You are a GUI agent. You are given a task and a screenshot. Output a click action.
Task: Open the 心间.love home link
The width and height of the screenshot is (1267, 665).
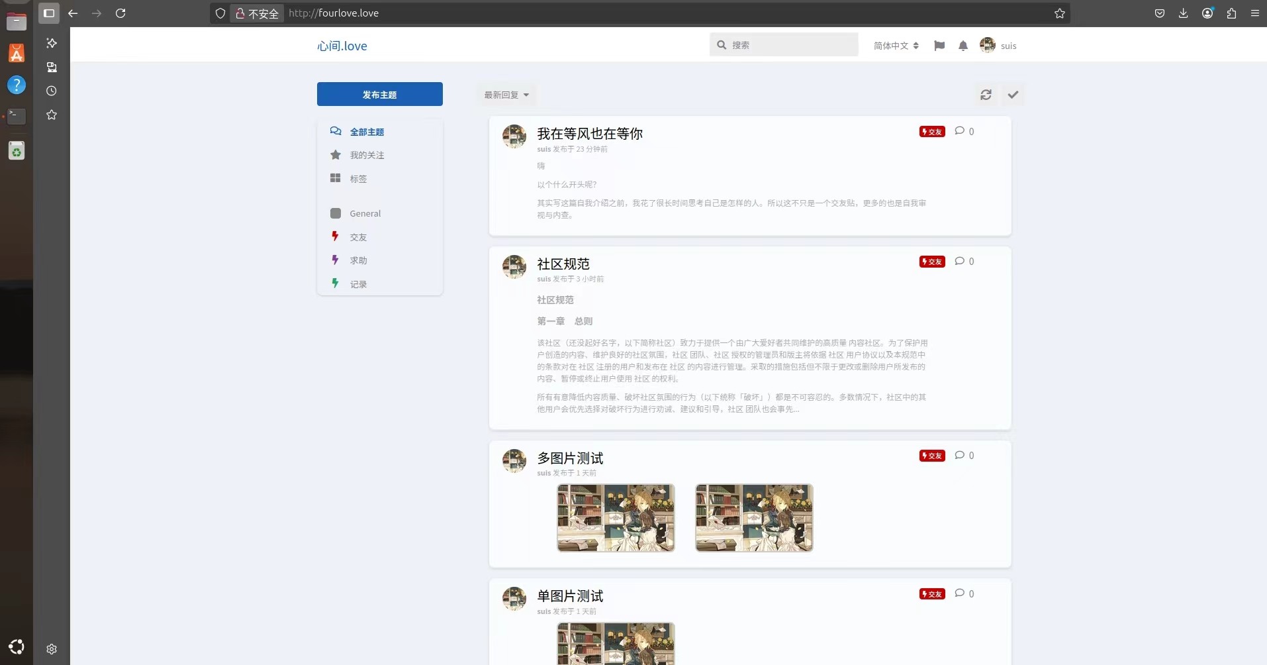point(342,46)
